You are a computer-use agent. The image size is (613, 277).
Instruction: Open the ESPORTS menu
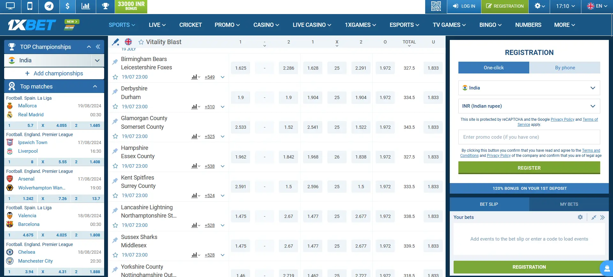(x=404, y=25)
